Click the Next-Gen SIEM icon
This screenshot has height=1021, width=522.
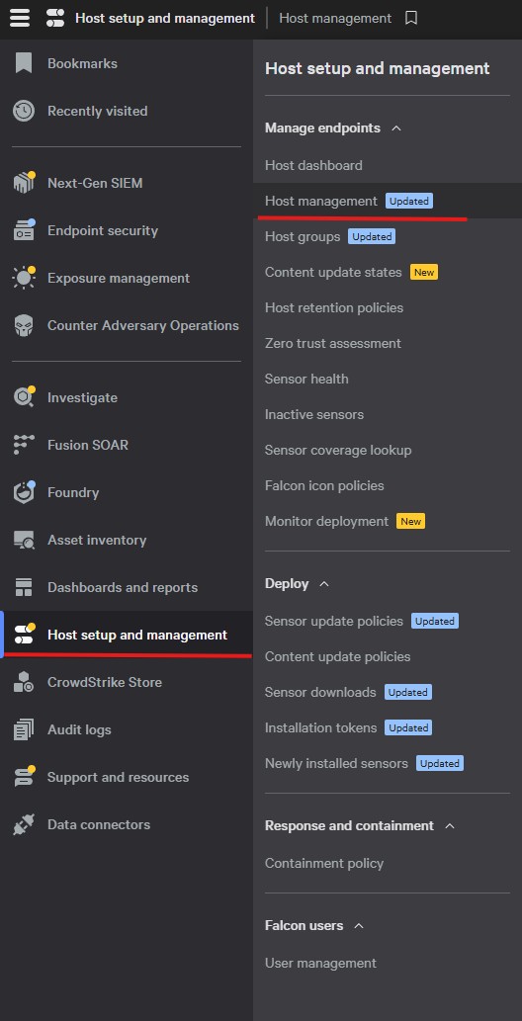click(x=24, y=183)
